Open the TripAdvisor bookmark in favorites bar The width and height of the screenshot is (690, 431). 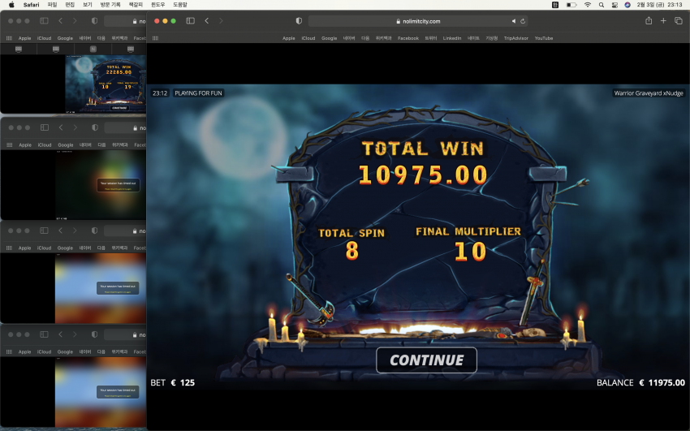tap(515, 38)
